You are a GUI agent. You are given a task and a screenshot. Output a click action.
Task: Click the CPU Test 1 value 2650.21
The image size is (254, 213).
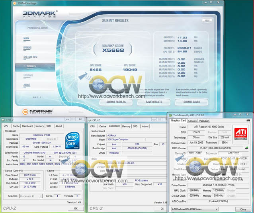click(x=184, y=48)
